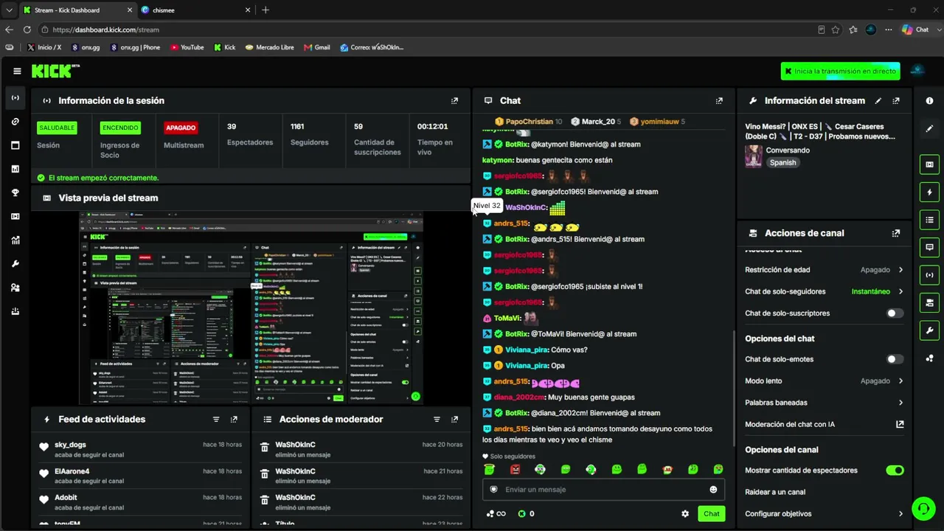Open Moderación del chat con IA link

pos(824,424)
